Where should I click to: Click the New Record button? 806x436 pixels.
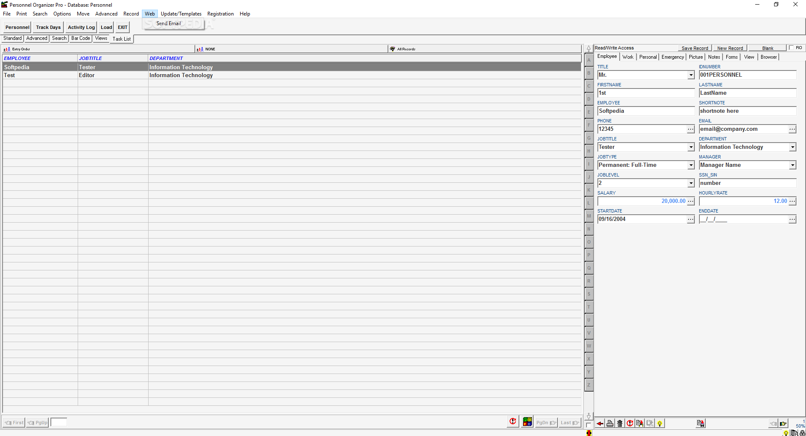pyautogui.click(x=730, y=48)
